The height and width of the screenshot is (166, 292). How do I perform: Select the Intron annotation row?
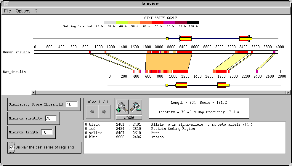coord(157,137)
